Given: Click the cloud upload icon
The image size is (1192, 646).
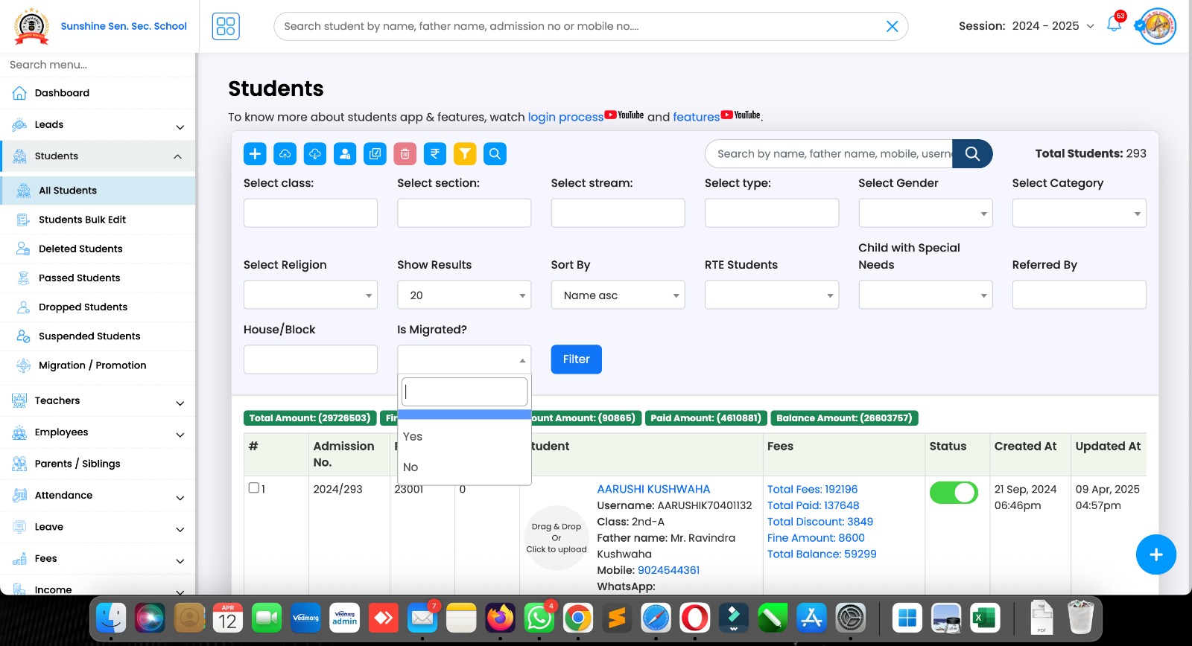Looking at the screenshot, I should click(x=285, y=154).
